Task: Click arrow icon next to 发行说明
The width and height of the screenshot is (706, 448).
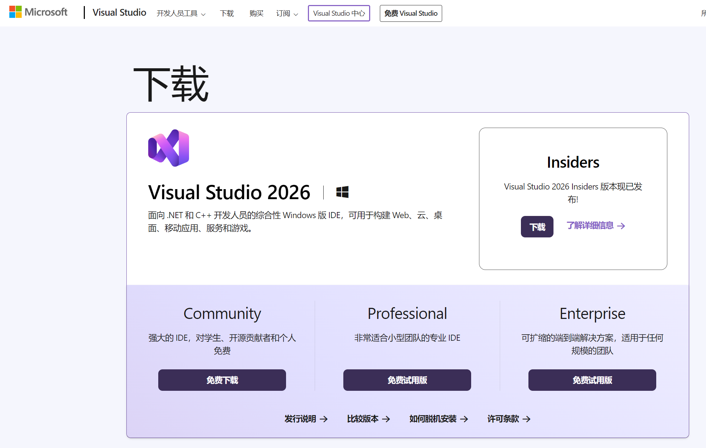Action: [x=324, y=419]
